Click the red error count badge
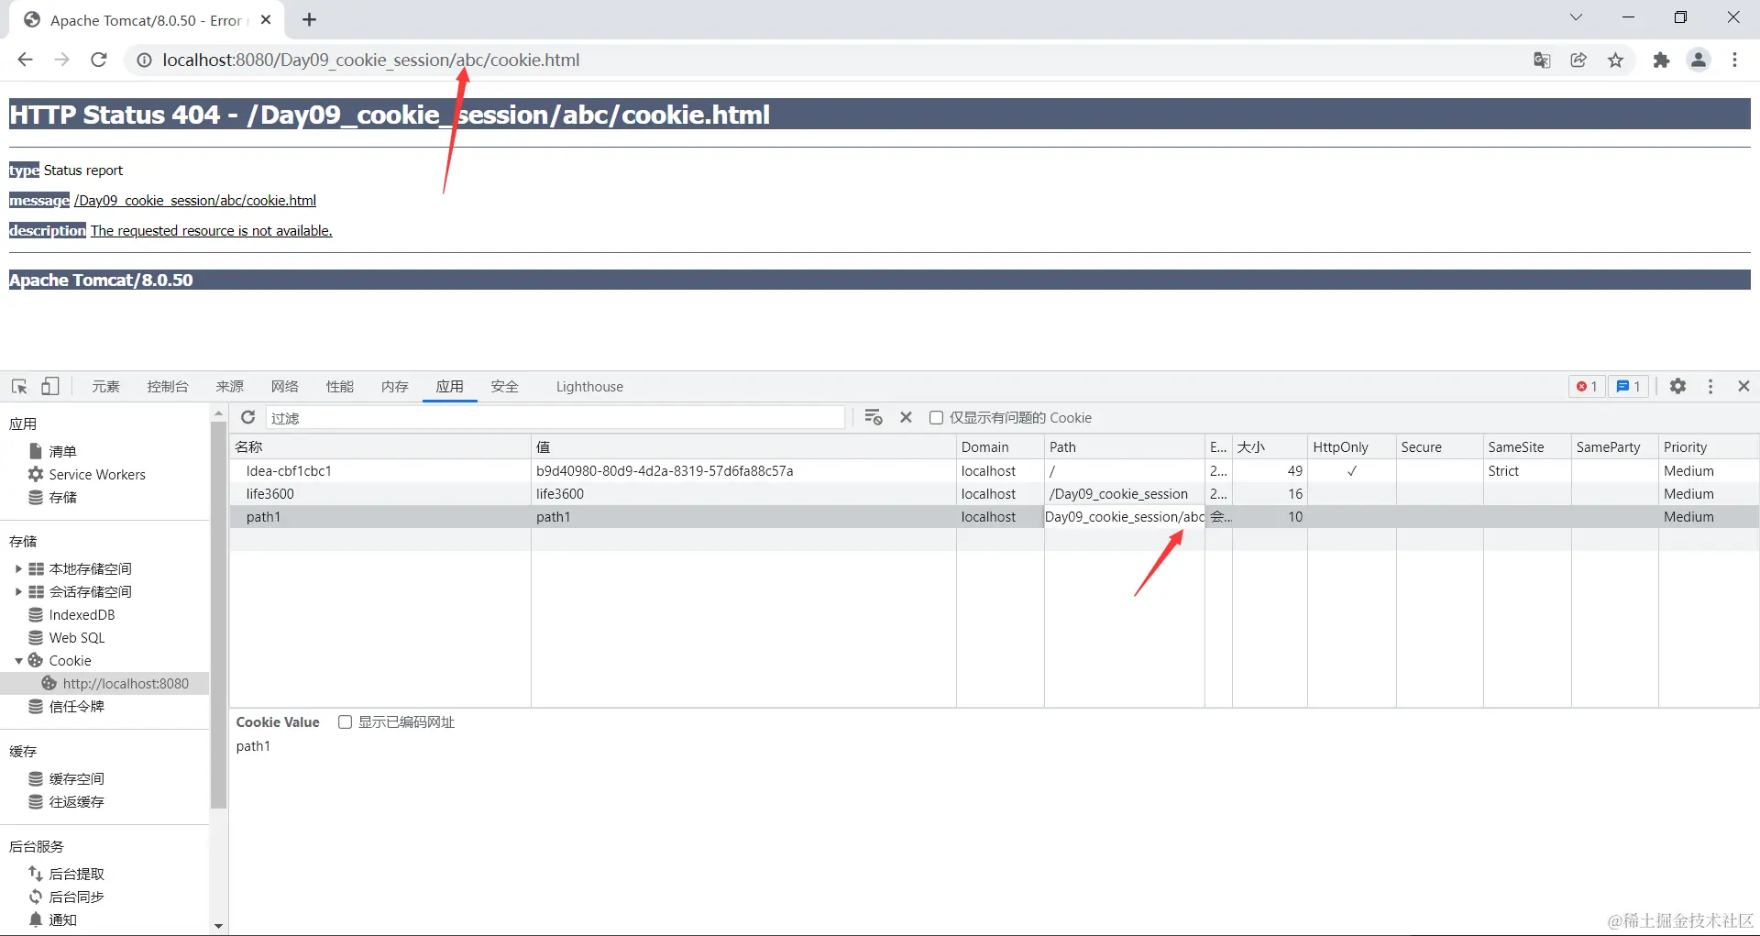 pyautogui.click(x=1587, y=386)
